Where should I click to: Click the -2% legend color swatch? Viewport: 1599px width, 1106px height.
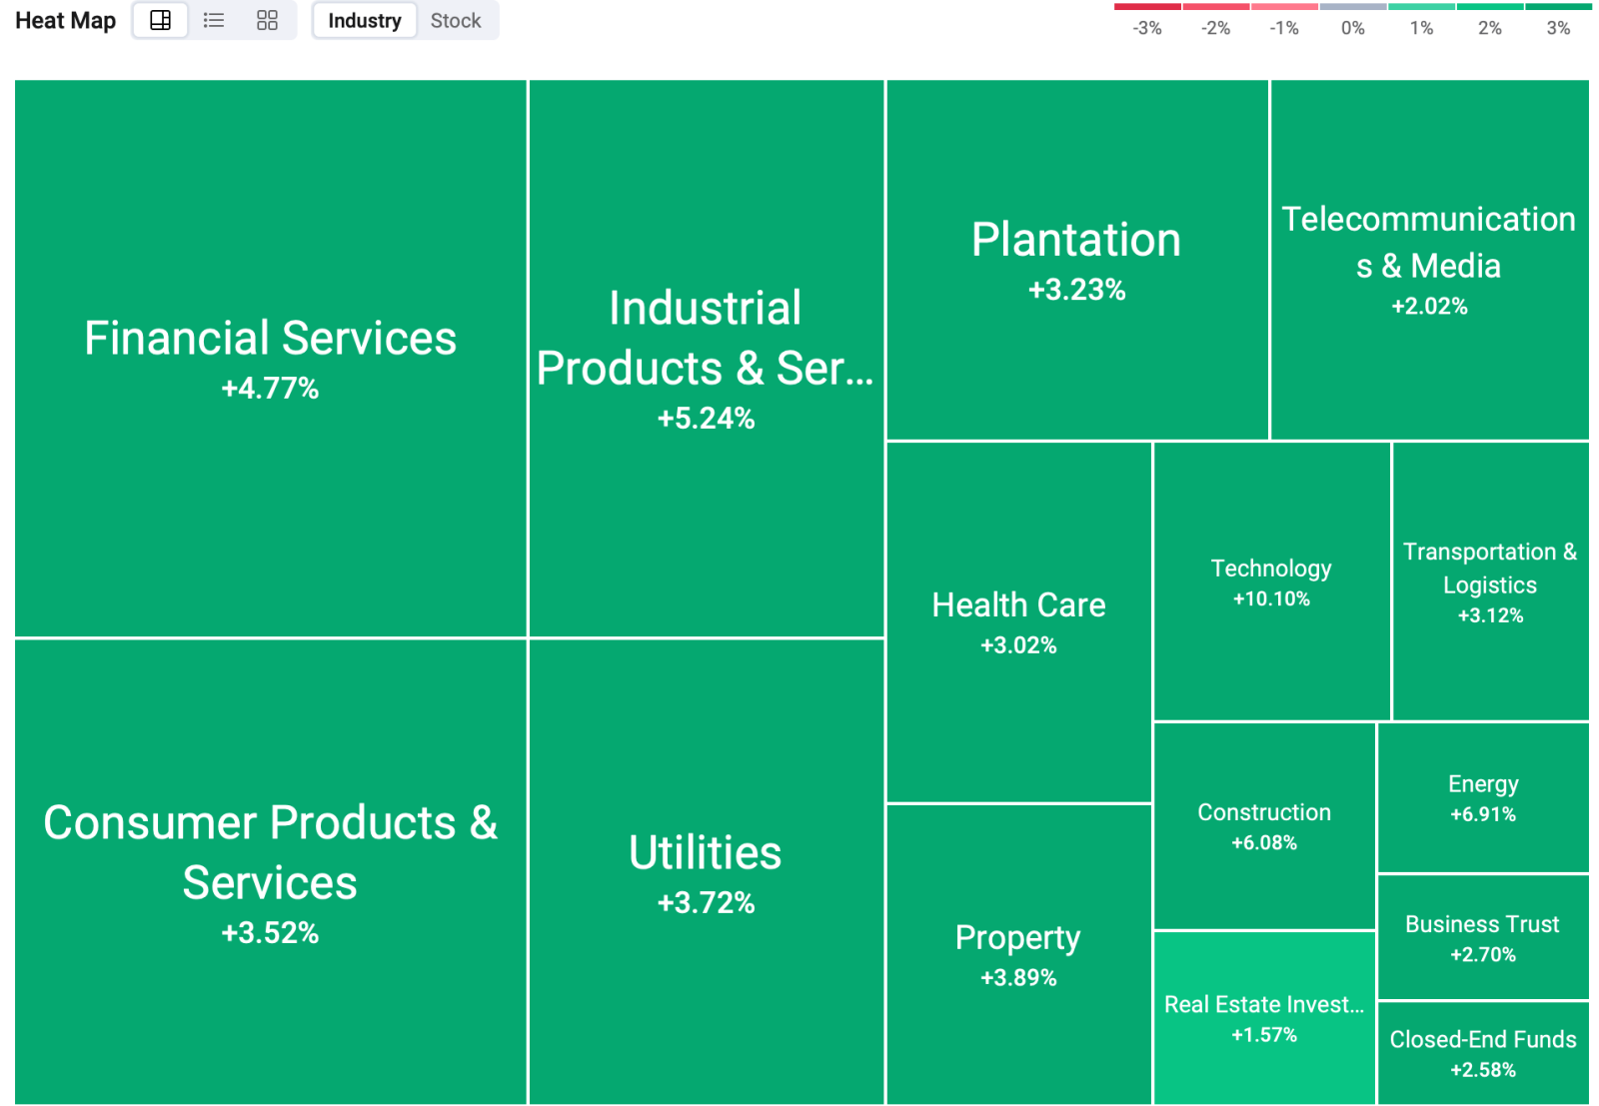pyautogui.click(x=1216, y=7)
